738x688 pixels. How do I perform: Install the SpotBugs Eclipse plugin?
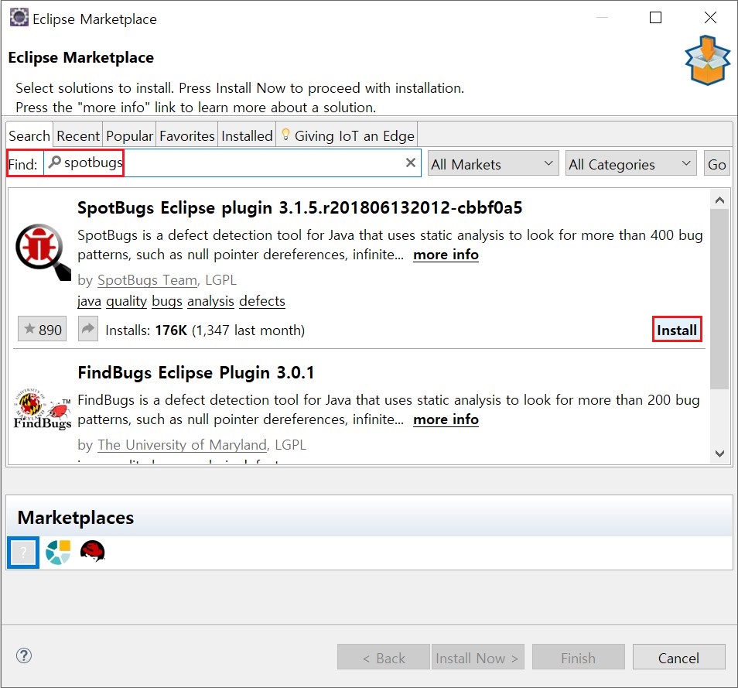coord(677,330)
